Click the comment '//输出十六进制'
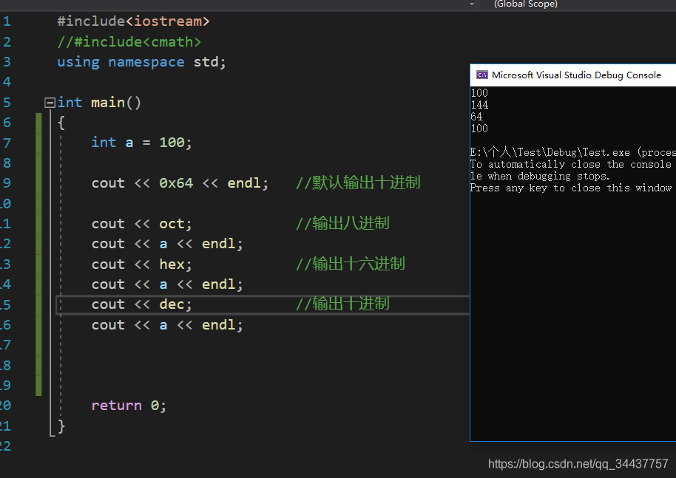 [350, 264]
